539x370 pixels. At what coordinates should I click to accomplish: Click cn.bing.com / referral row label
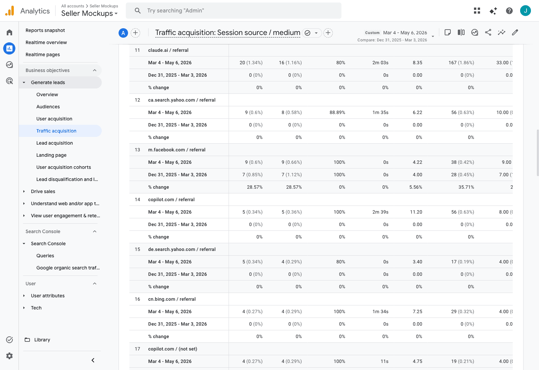click(172, 299)
